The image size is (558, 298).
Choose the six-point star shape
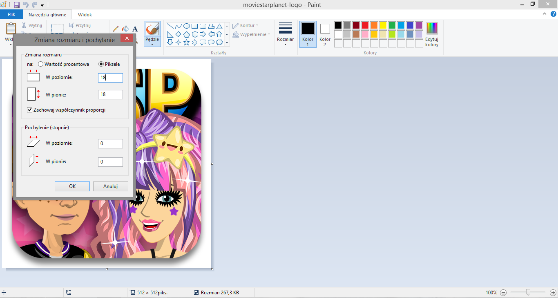[194, 42]
